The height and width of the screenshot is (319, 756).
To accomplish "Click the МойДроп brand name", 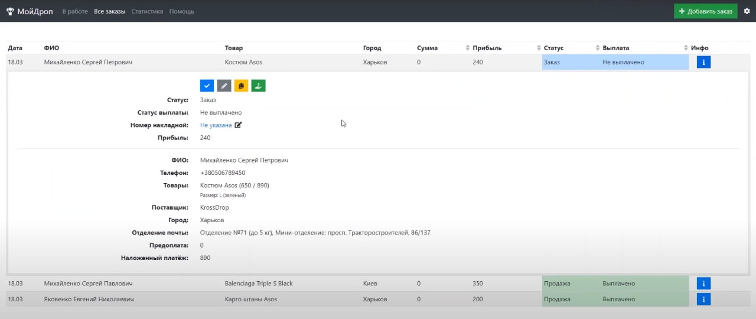I will point(35,11).
